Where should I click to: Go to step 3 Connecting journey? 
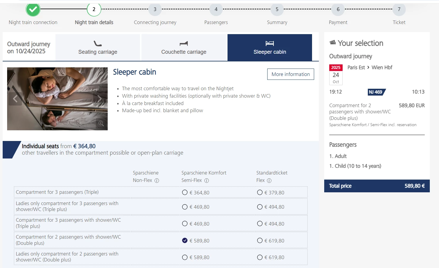[x=155, y=9]
